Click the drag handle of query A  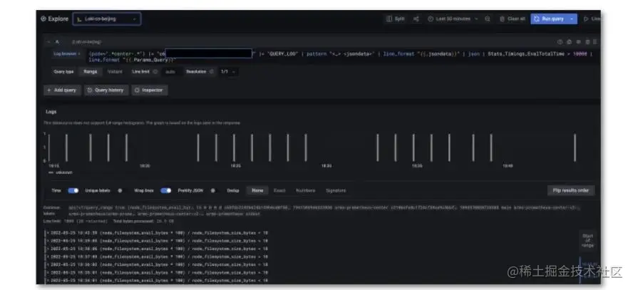click(595, 41)
